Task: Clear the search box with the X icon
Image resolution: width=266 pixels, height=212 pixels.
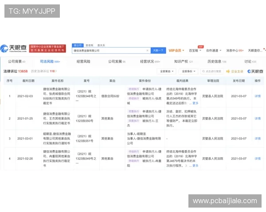Action: (147, 50)
